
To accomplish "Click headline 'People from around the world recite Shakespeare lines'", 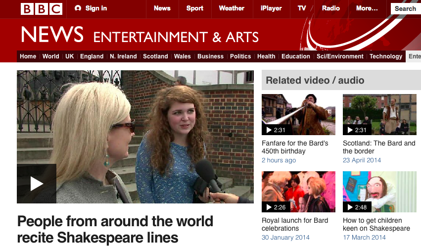I will point(115,230).
